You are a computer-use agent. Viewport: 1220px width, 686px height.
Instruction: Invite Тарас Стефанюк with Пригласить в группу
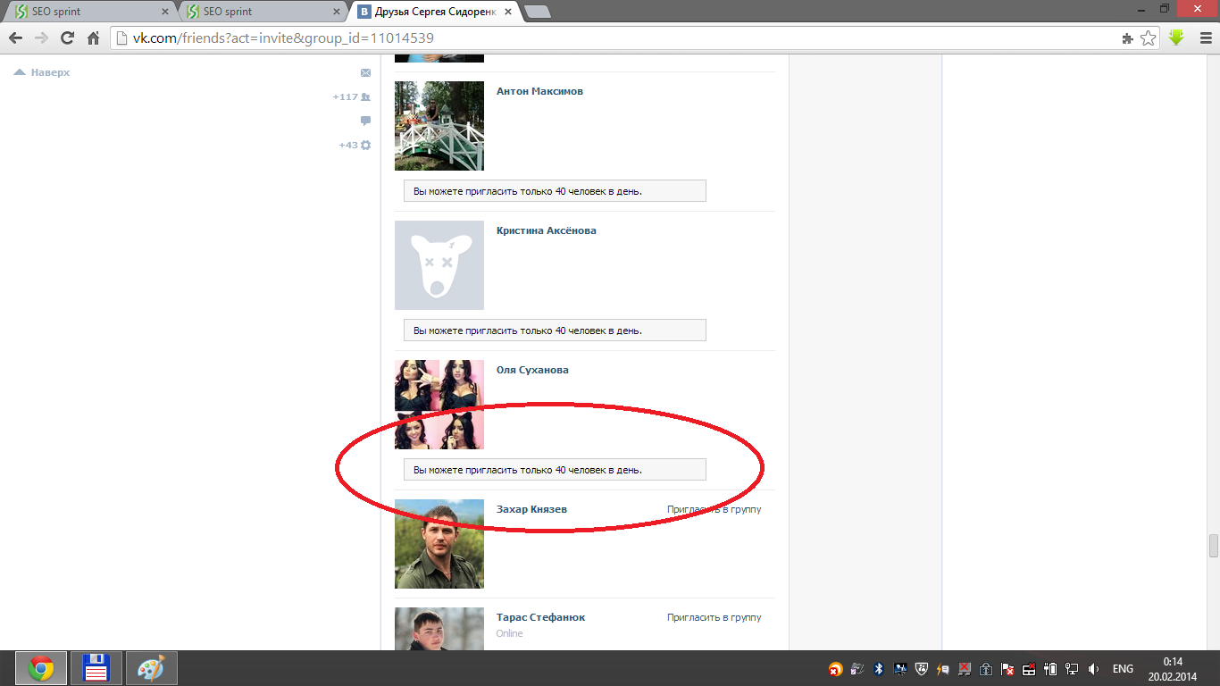click(714, 617)
